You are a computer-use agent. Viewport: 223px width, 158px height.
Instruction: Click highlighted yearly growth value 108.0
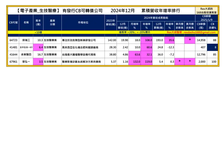(146, 40)
